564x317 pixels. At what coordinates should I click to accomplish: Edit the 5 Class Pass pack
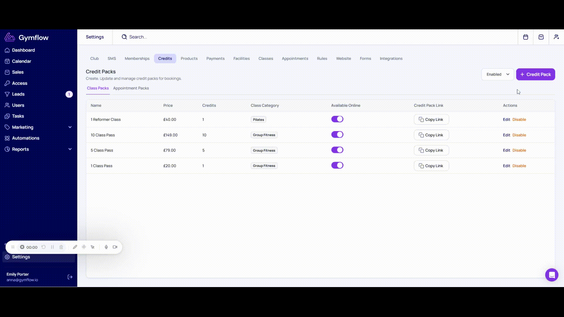point(506,150)
